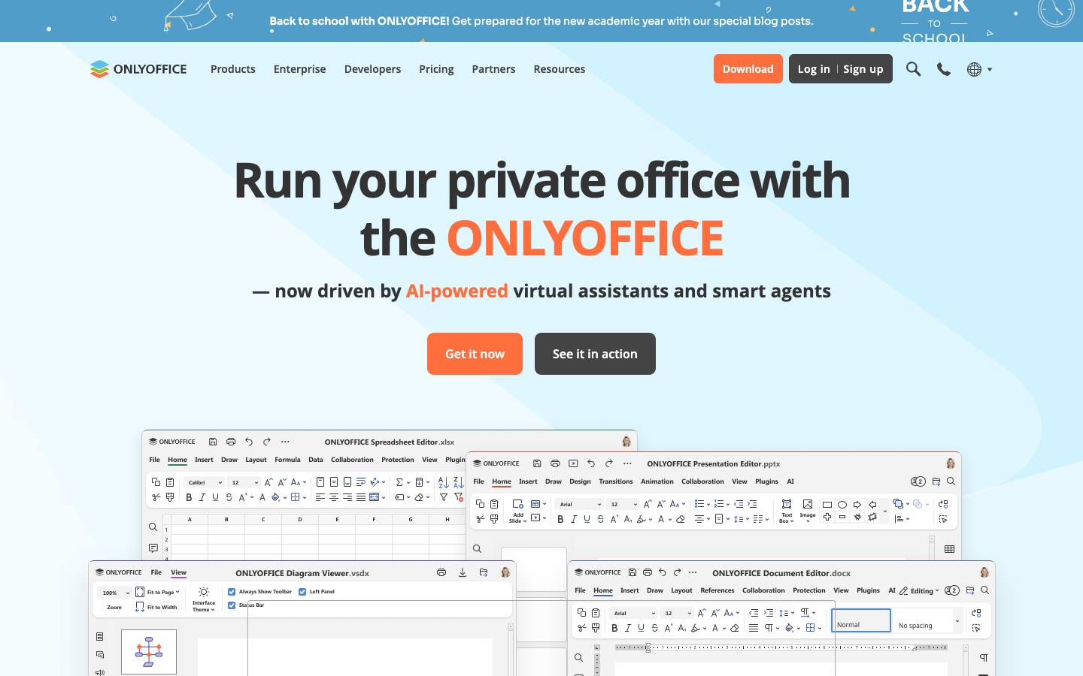Screen dimensions: 1083x676
Task: Switch to References tab in Document Editor
Action: pos(717,590)
